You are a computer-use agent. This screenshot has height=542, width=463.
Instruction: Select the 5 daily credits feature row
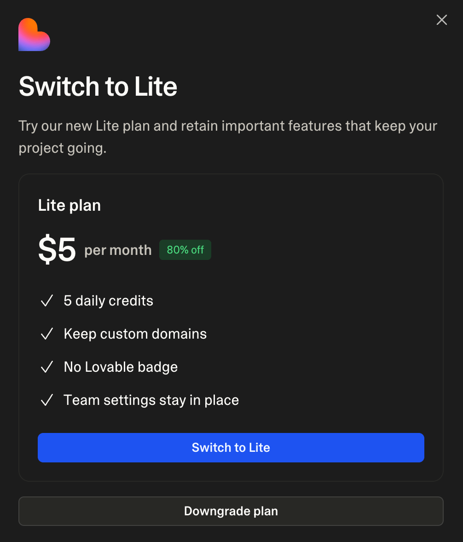click(108, 300)
